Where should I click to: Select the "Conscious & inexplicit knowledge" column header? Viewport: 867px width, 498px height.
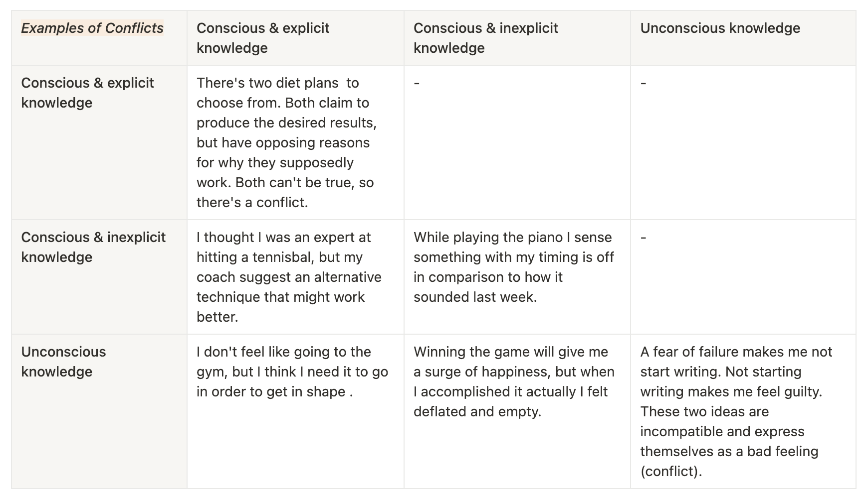click(x=485, y=38)
